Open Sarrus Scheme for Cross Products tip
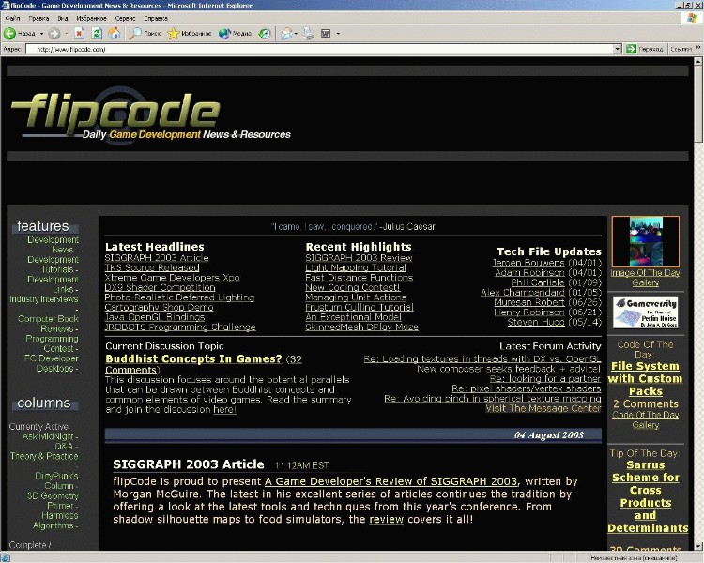The width and height of the screenshot is (704, 563). (646, 496)
